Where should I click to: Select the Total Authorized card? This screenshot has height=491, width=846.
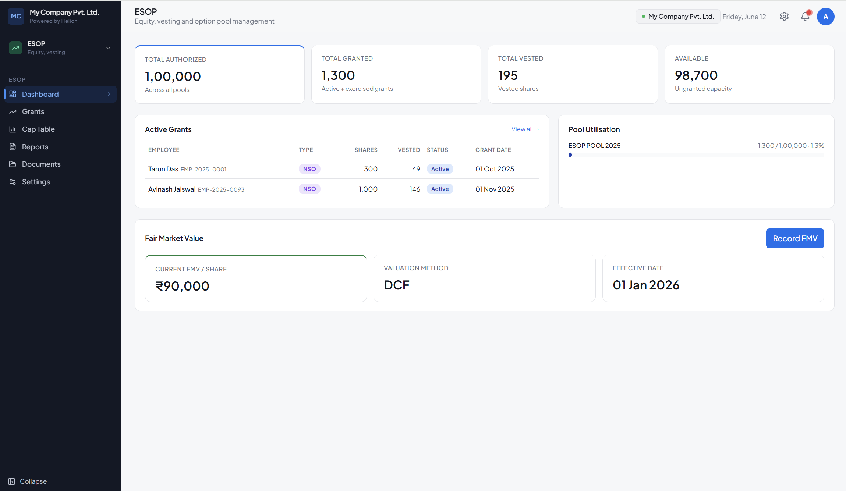(x=220, y=75)
